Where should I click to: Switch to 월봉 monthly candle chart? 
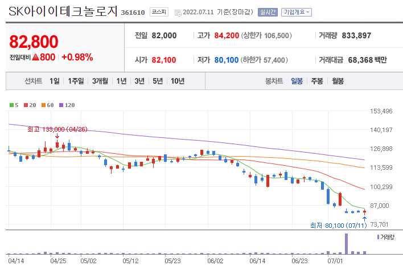click(x=338, y=81)
